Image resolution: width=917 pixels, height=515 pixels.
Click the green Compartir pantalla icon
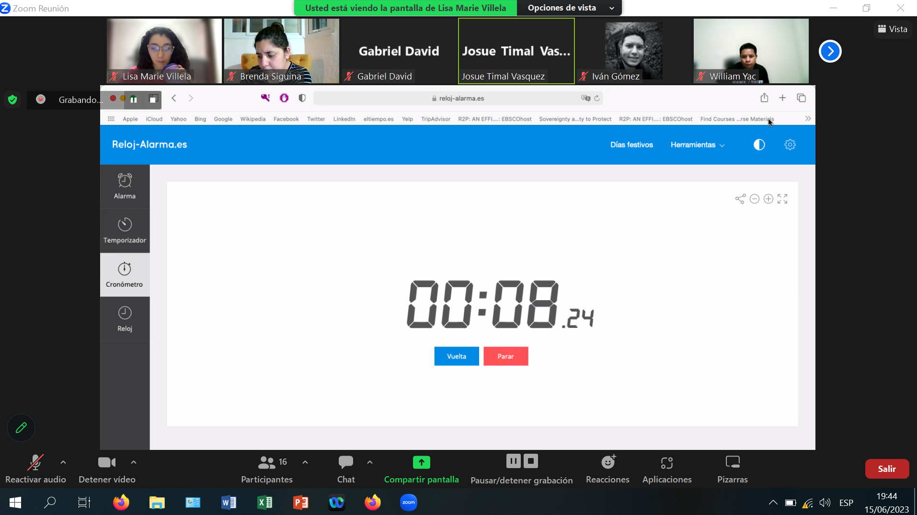[x=421, y=462]
